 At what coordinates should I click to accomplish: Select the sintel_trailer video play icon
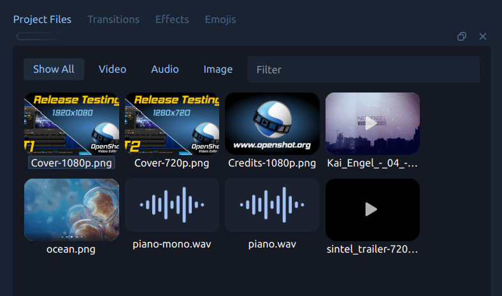point(372,209)
